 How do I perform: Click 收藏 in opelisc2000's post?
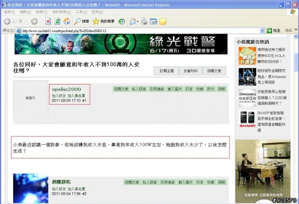pyautogui.click(x=200, y=89)
